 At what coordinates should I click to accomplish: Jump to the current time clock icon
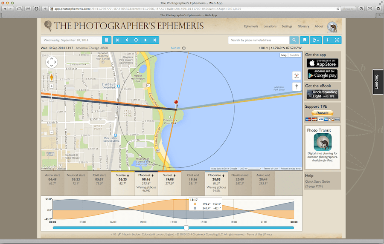coord(136,40)
